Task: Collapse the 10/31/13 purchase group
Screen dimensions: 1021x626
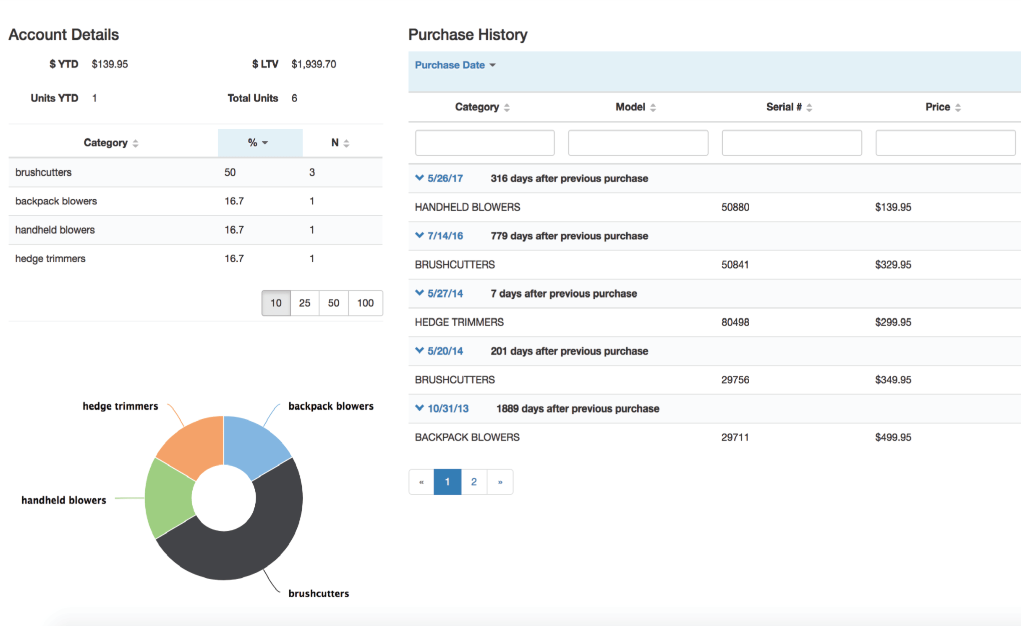Action: click(x=419, y=408)
